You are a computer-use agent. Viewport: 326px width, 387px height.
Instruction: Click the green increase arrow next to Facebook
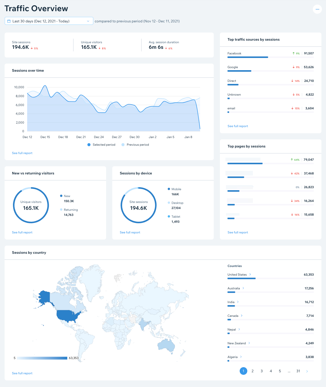point(293,53)
